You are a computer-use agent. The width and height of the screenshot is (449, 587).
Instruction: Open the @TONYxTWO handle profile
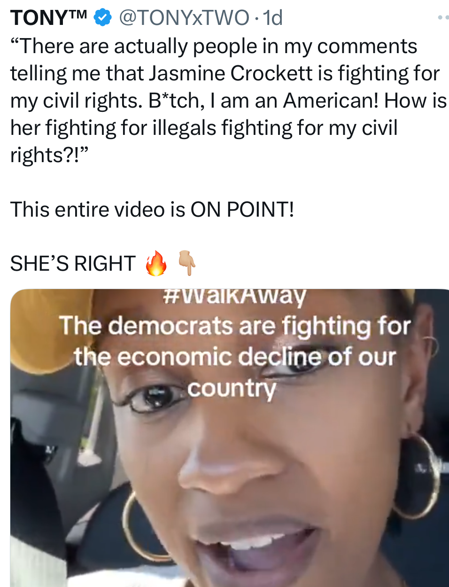(x=184, y=18)
